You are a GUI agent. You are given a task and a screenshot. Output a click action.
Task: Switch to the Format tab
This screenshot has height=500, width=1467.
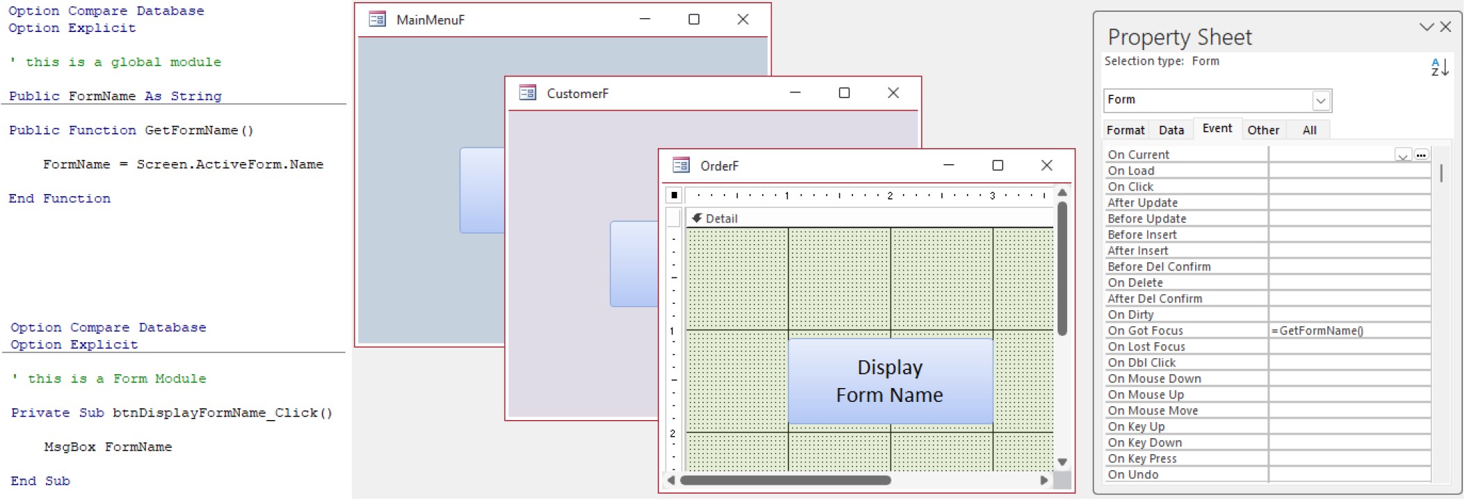tap(1125, 130)
